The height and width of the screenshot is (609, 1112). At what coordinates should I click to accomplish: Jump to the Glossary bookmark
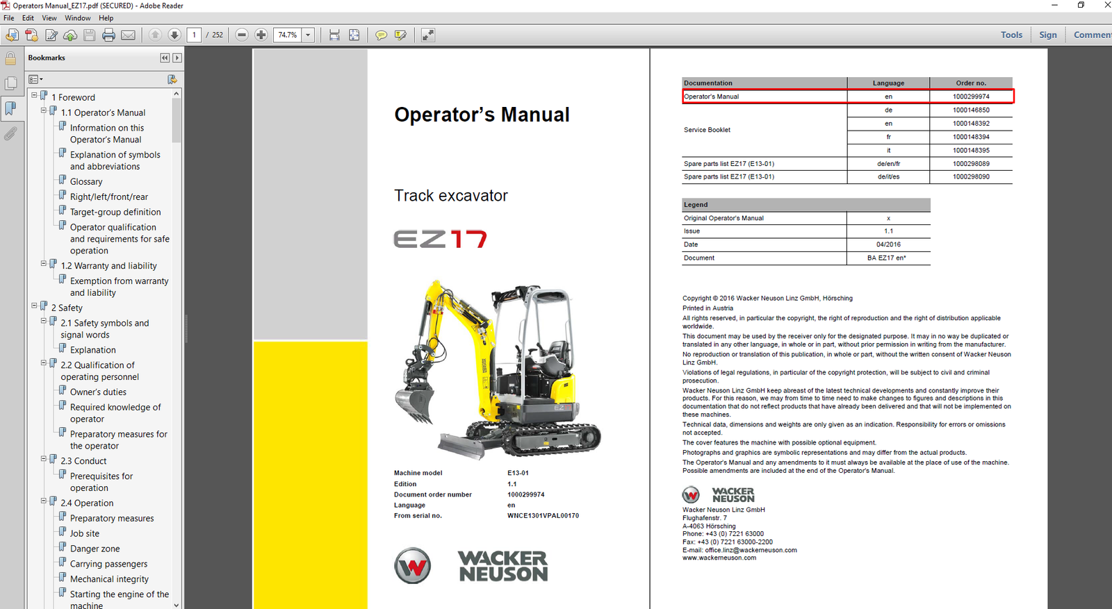click(86, 182)
